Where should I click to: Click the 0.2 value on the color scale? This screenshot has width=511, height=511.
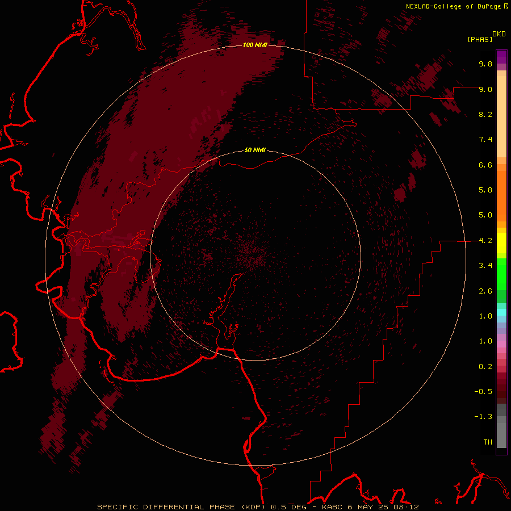click(x=485, y=367)
